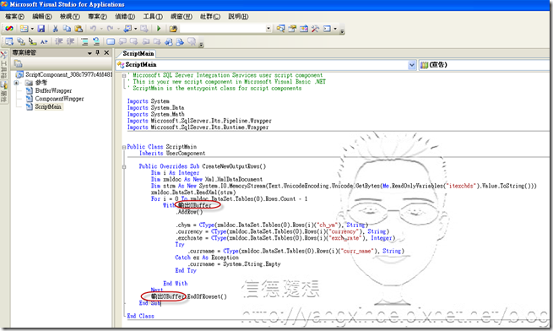
Task: Click the Copy toolbar icon
Action: [67, 29]
